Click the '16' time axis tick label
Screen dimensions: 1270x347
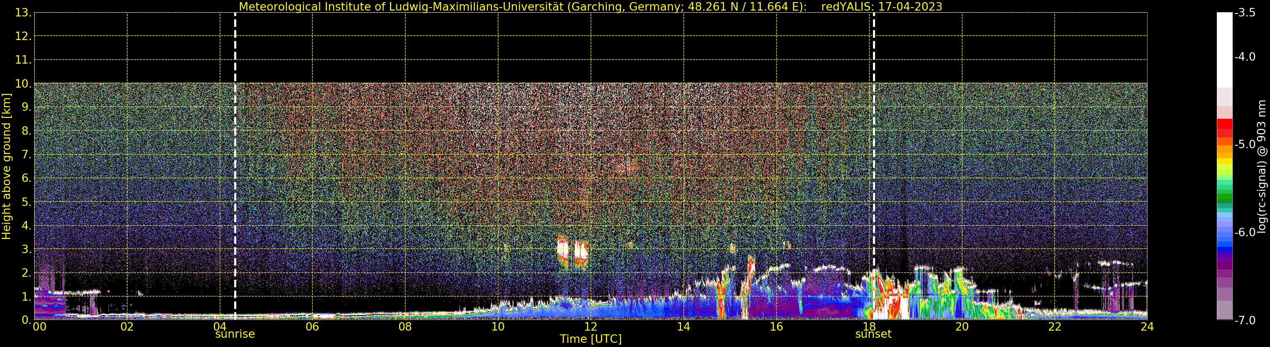776,327
